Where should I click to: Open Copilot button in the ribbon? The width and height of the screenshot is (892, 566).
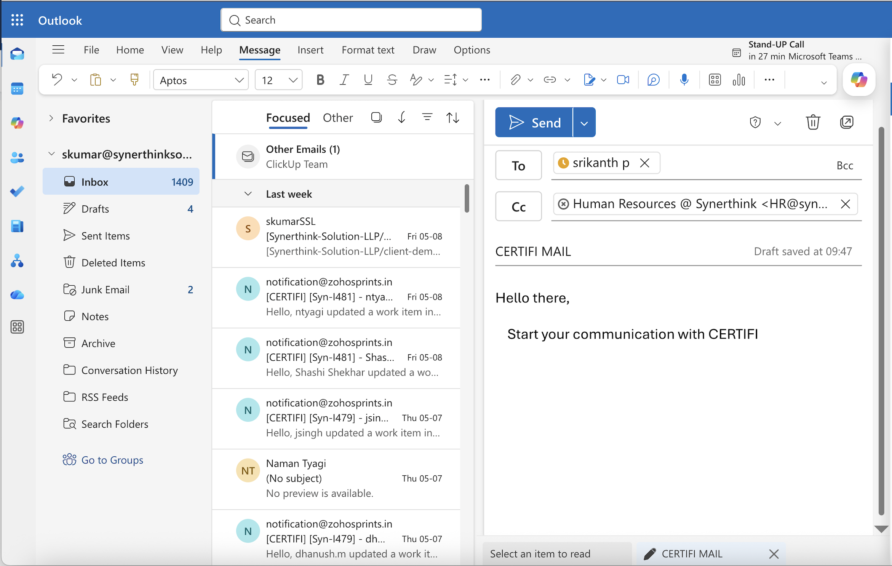click(x=859, y=80)
